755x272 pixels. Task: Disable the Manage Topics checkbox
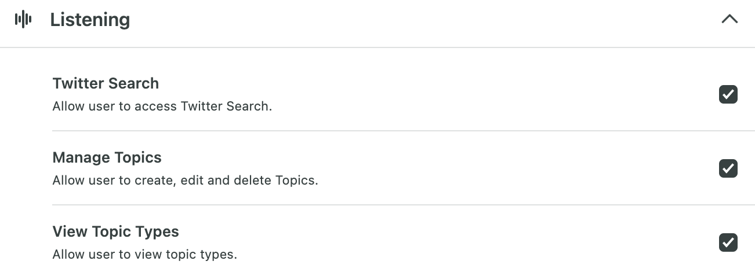(728, 168)
